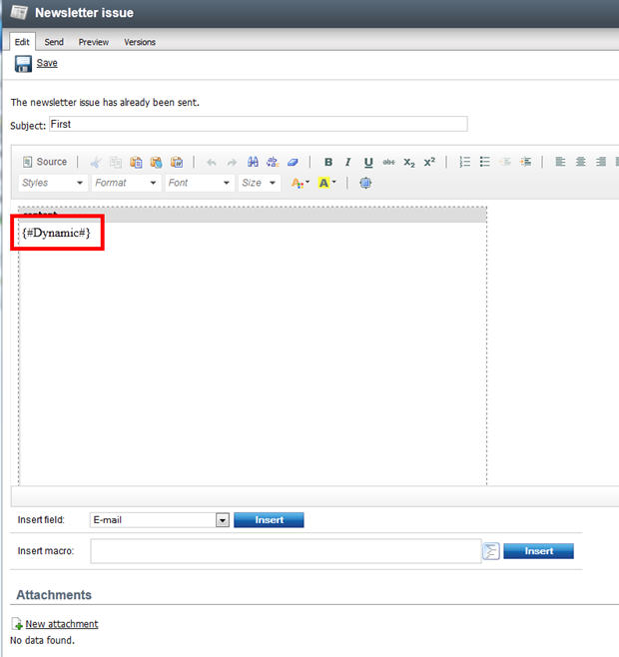Viewport: 619px width, 657px height.
Task: Click Insert button beside Insert field
Action: tap(269, 520)
